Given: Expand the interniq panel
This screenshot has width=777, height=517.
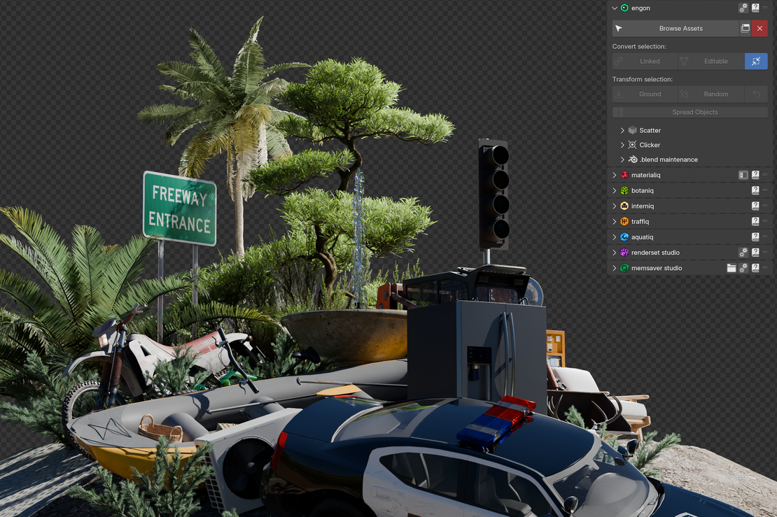Looking at the screenshot, I should pyautogui.click(x=615, y=206).
